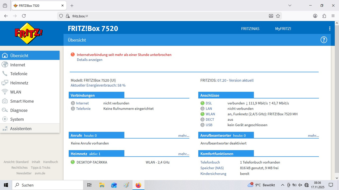Open Task View on the taskbar

point(89,185)
